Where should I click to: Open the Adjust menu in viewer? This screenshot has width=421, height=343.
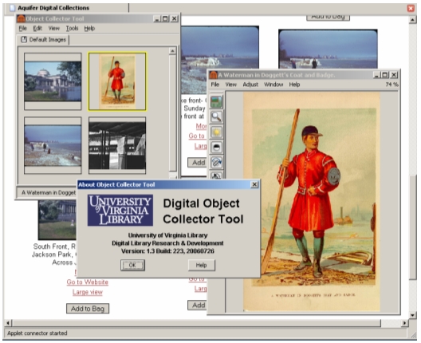(x=250, y=85)
